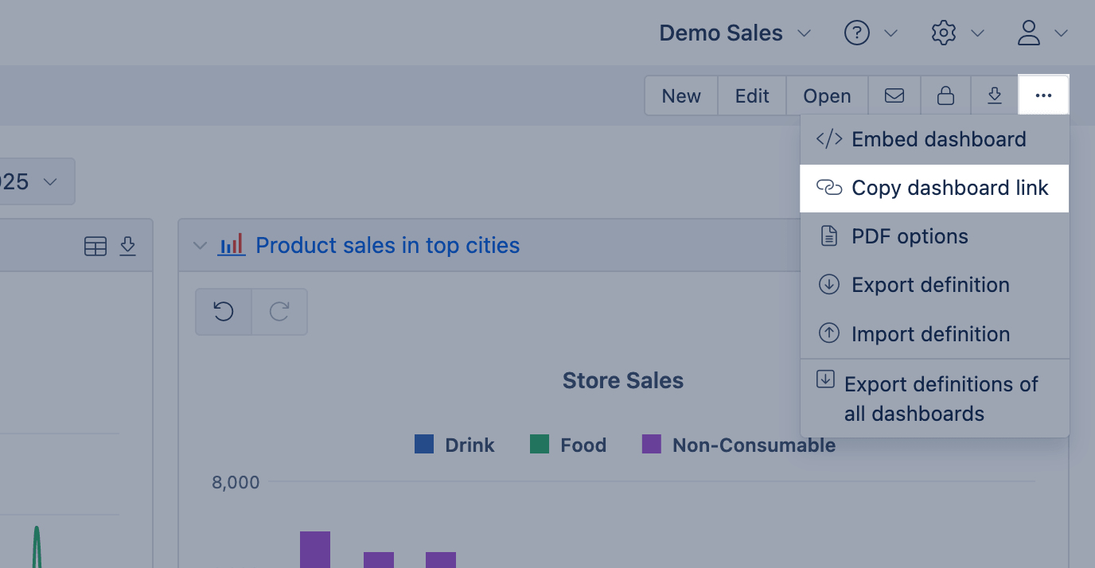Click the PDF document icon
The image size is (1095, 568).
829,236
